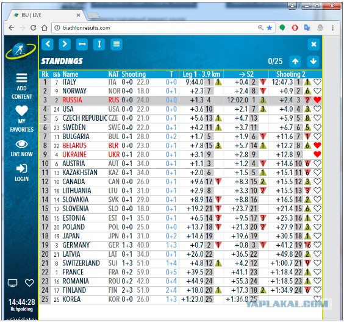The height and width of the screenshot is (322, 344).
Task: Click the small heart outline in sidebar bottom
Action: (x=29, y=283)
